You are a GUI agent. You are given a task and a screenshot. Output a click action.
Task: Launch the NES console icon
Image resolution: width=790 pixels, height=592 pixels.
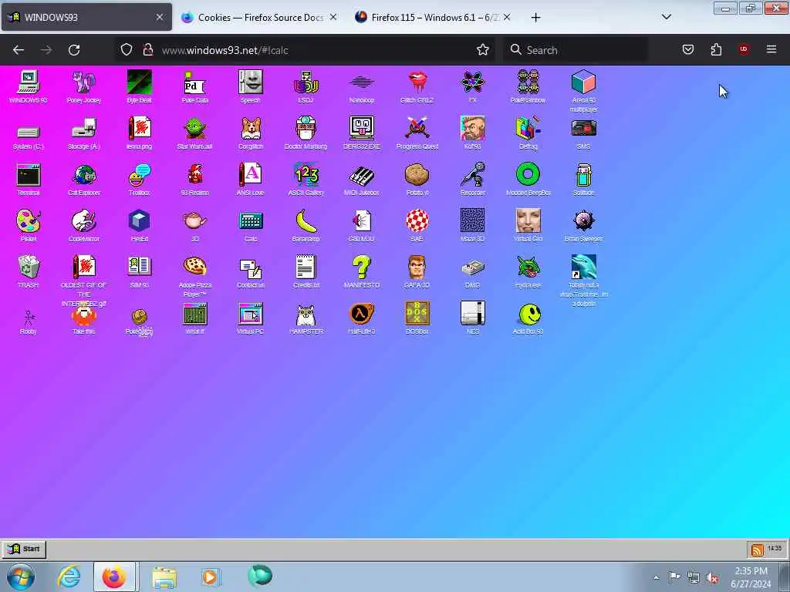pos(473,314)
